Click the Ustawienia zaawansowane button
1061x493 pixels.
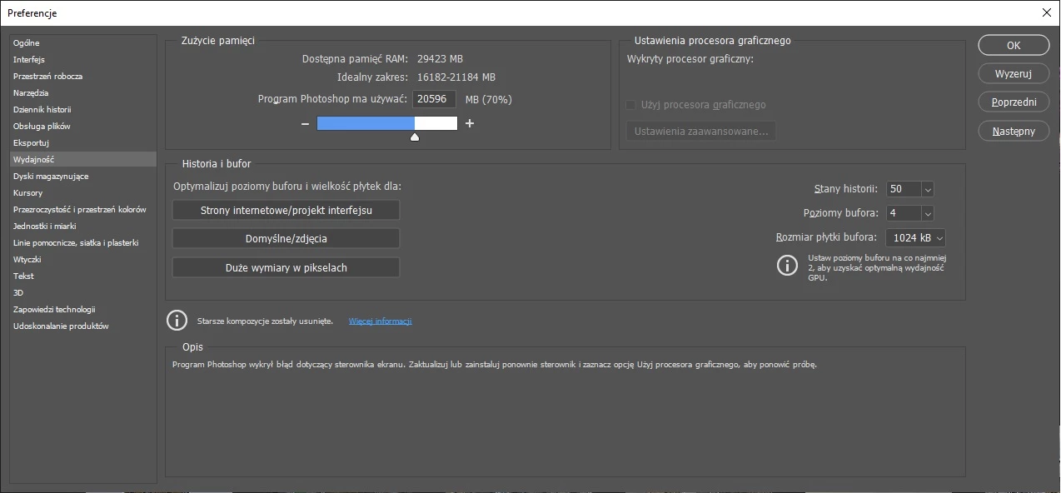coord(701,132)
